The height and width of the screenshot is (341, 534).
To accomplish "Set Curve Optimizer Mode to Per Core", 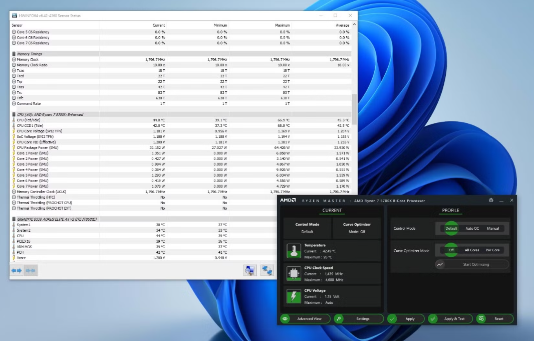I will [492, 250].
